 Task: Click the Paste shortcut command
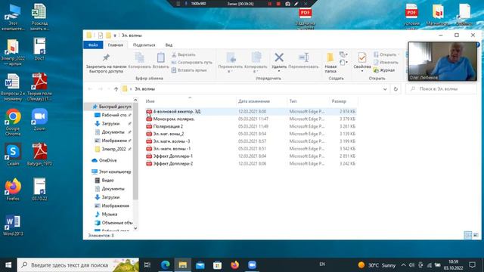click(x=188, y=70)
